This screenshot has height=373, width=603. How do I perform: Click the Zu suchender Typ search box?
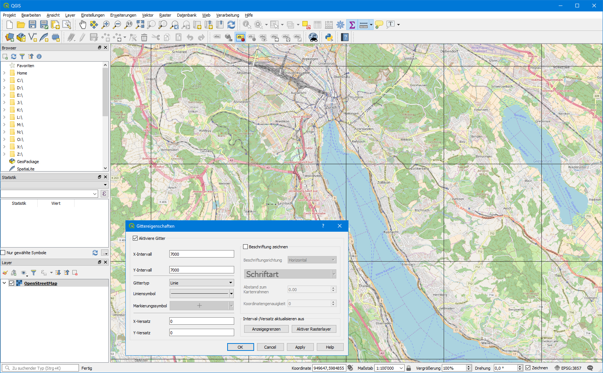pyautogui.click(x=41, y=368)
